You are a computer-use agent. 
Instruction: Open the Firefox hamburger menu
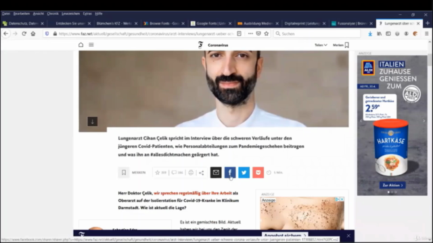(427, 34)
